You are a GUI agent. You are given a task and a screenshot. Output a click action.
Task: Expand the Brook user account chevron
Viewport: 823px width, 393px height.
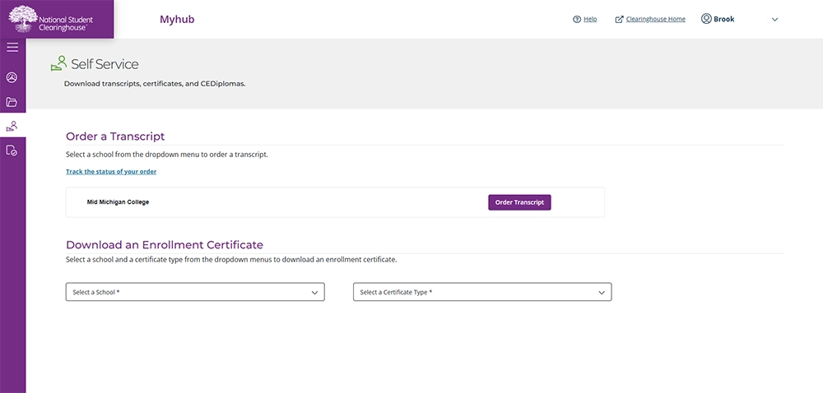[774, 20]
